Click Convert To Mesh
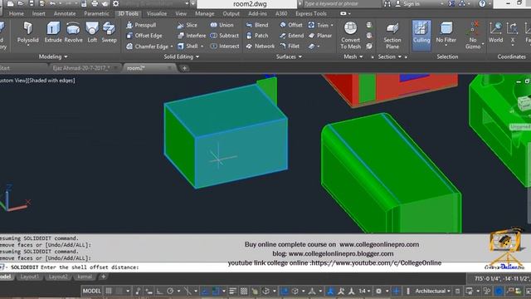 coord(350,35)
